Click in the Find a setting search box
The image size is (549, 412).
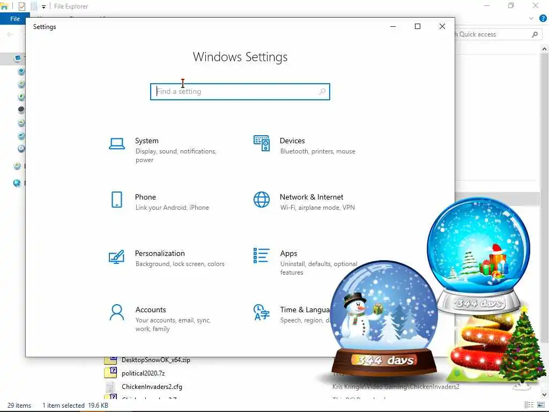(240, 91)
